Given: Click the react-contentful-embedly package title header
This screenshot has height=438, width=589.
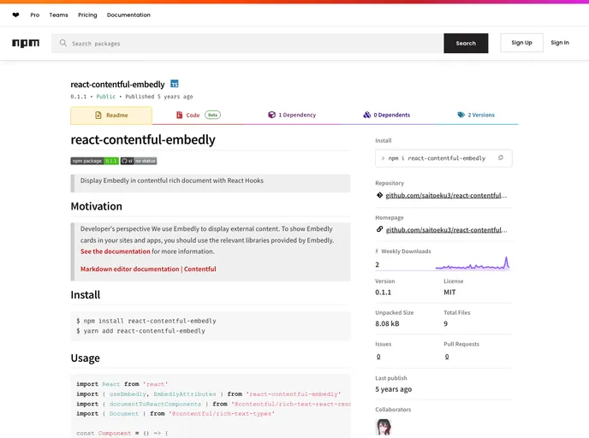Looking at the screenshot, I should (117, 84).
